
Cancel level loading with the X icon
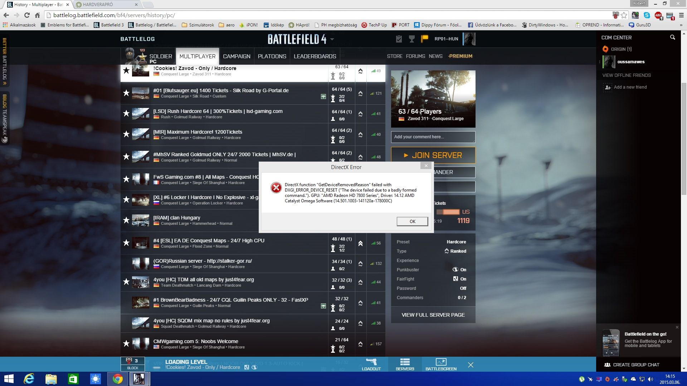tap(471, 365)
